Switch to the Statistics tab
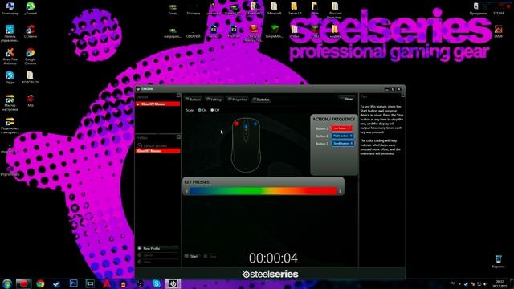The image size is (514, 289). click(x=261, y=100)
